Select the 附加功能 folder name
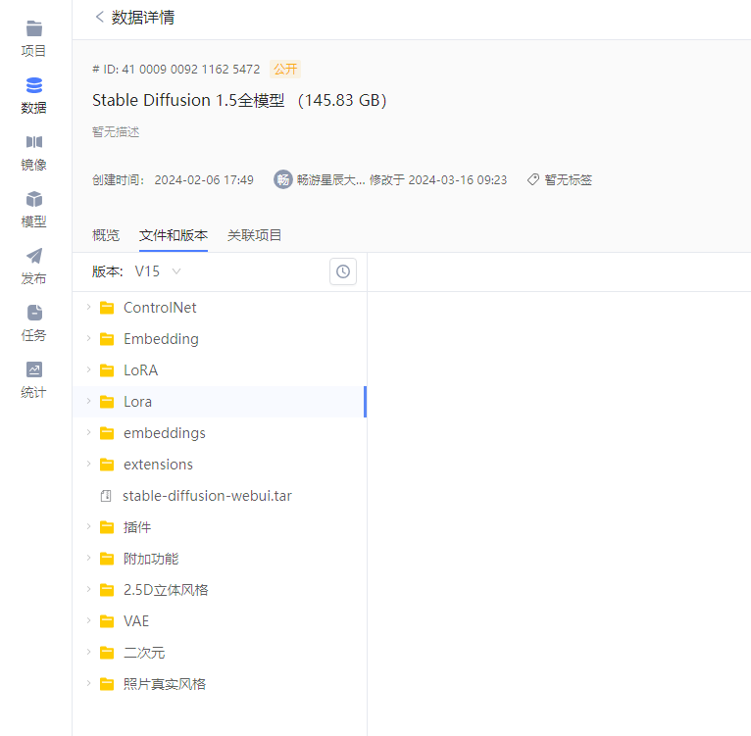 [x=151, y=559]
